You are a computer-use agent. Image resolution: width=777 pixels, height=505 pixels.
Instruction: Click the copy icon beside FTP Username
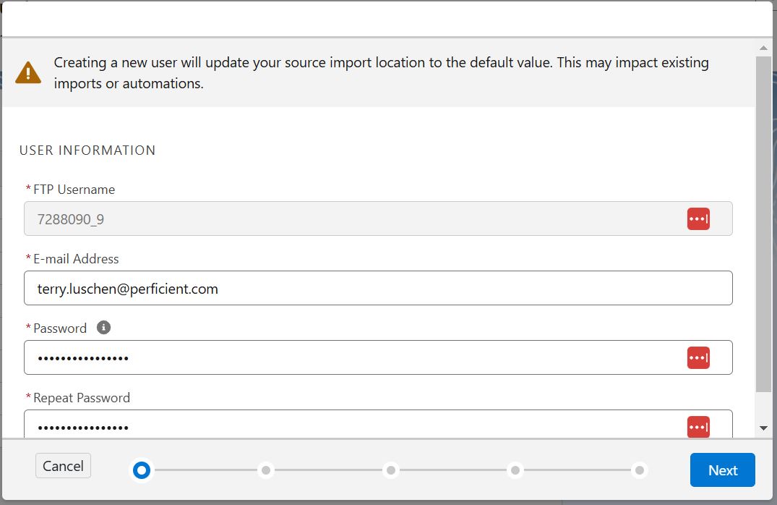[698, 218]
